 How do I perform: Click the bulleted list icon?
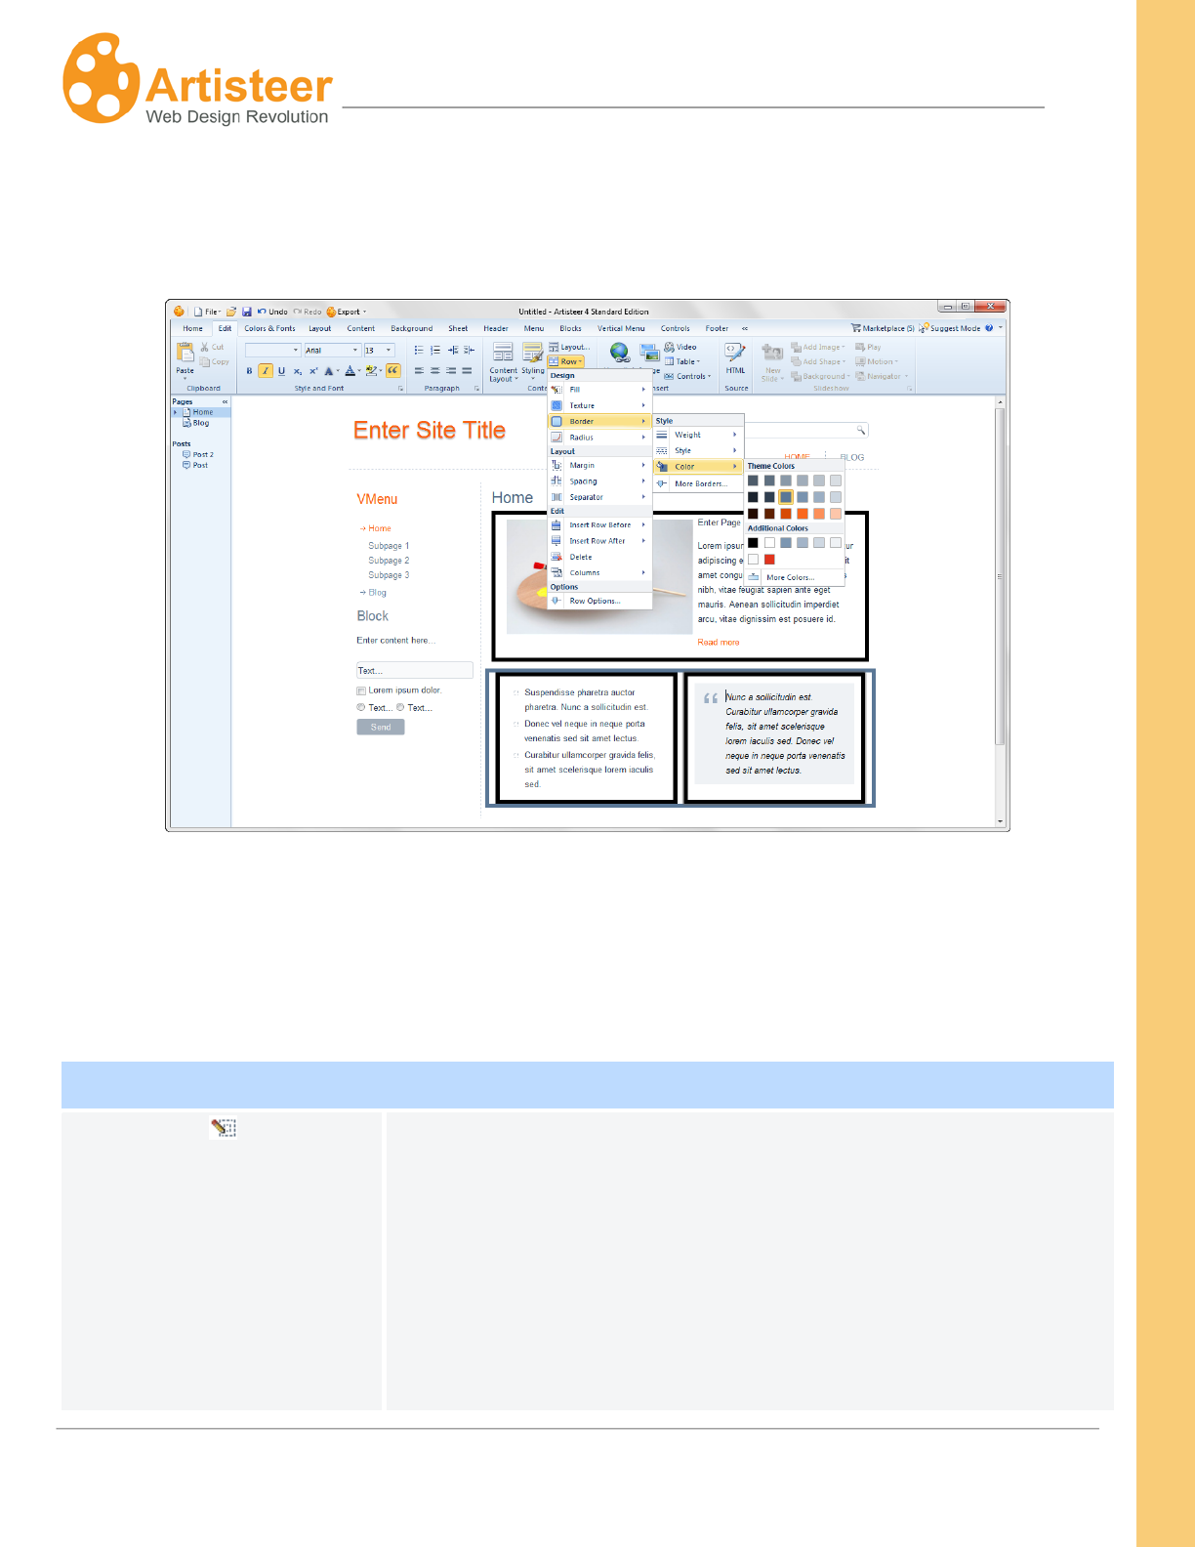[419, 350]
